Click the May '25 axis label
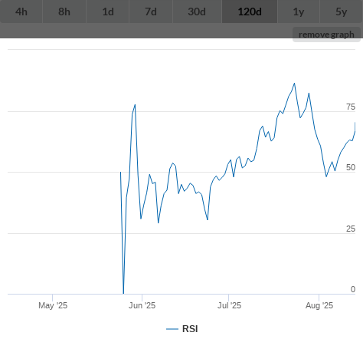Viewport: 363px width, 349px height. [x=53, y=305]
